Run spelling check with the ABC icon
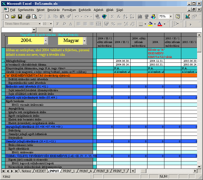 pyautogui.click(x=41, y=17)
